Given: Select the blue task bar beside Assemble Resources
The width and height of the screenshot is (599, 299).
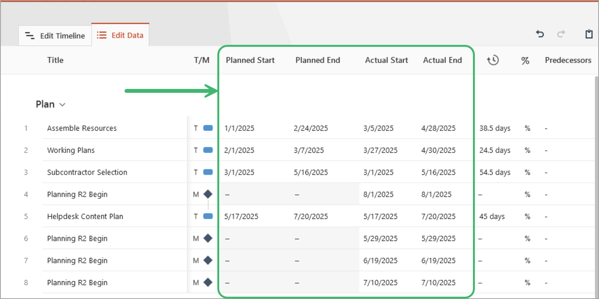Looking at the screenshot, I should click(208, 128).
